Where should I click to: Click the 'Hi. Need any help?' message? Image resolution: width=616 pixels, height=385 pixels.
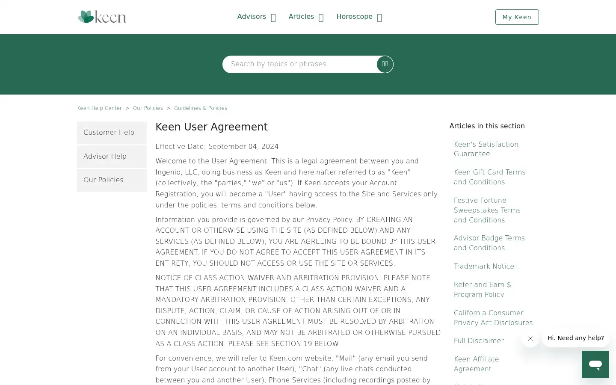click(x=575, y=338)
